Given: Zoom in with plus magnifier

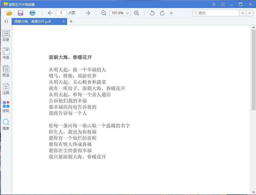Looking at the screenshot, I should (x=136, y=13).
